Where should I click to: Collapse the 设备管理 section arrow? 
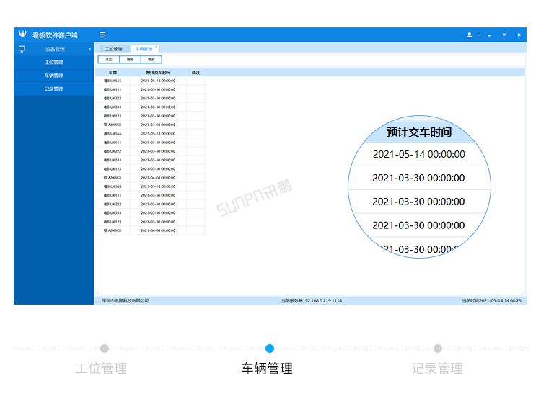(89, 49)
